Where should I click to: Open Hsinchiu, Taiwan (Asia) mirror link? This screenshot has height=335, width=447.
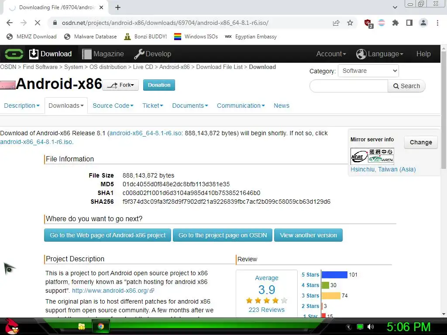(x=383, y=169)
